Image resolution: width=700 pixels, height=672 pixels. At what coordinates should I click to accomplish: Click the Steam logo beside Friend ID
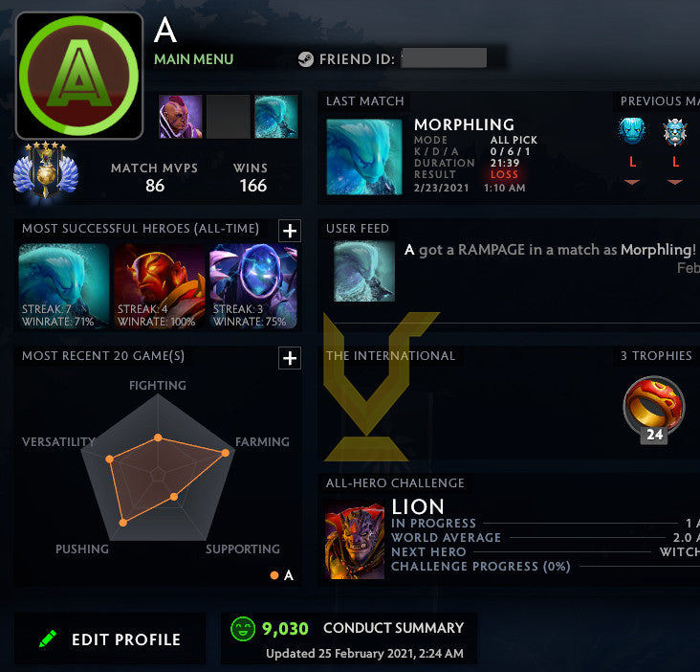pyautogui.click(x=306, y=59)
